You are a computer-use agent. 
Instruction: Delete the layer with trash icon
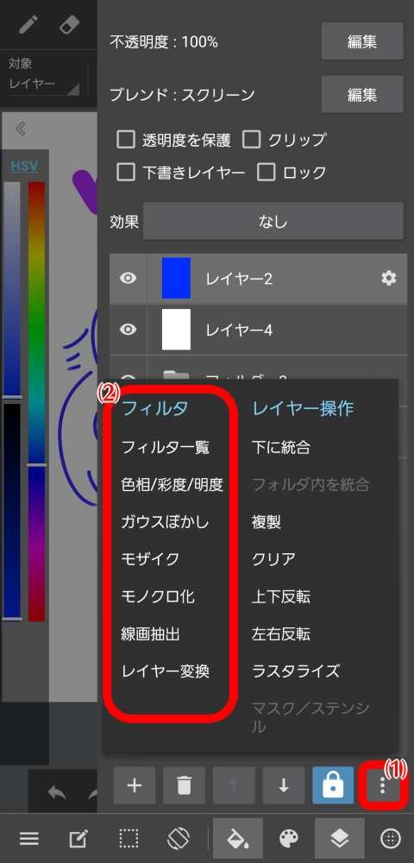click(185, 785)
